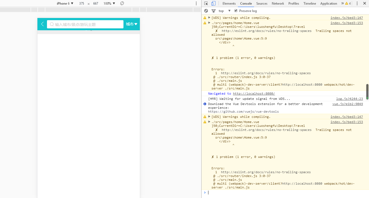
Task: Open the 100% zoom level dropdown
Action: click(x=109, y=4)
